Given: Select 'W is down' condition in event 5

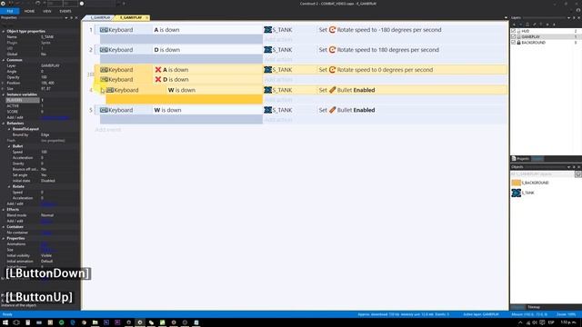Looking at the screenshot, I should 167,110.
